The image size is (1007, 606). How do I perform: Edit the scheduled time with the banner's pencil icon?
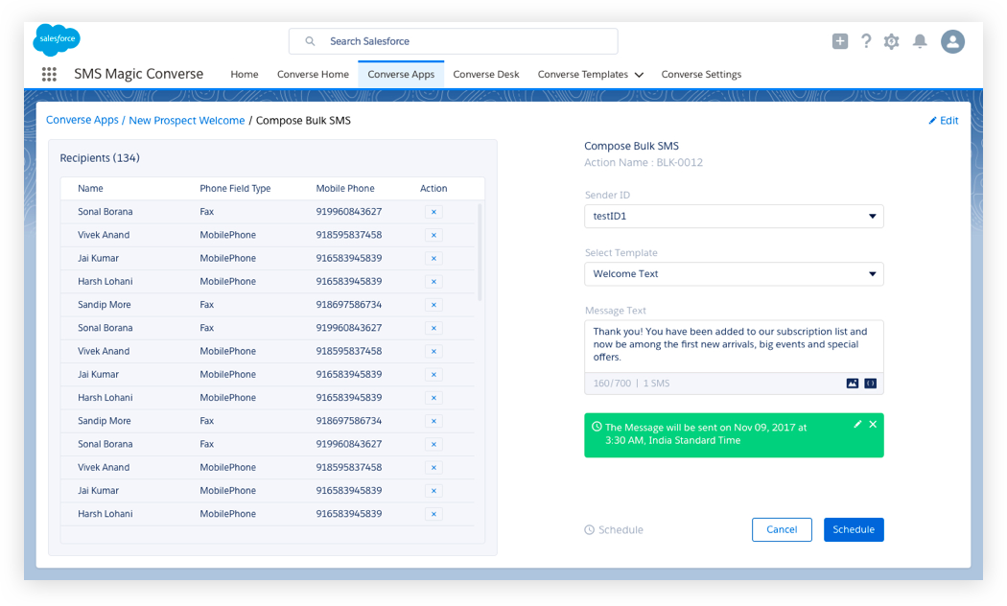tap(857, 425)
